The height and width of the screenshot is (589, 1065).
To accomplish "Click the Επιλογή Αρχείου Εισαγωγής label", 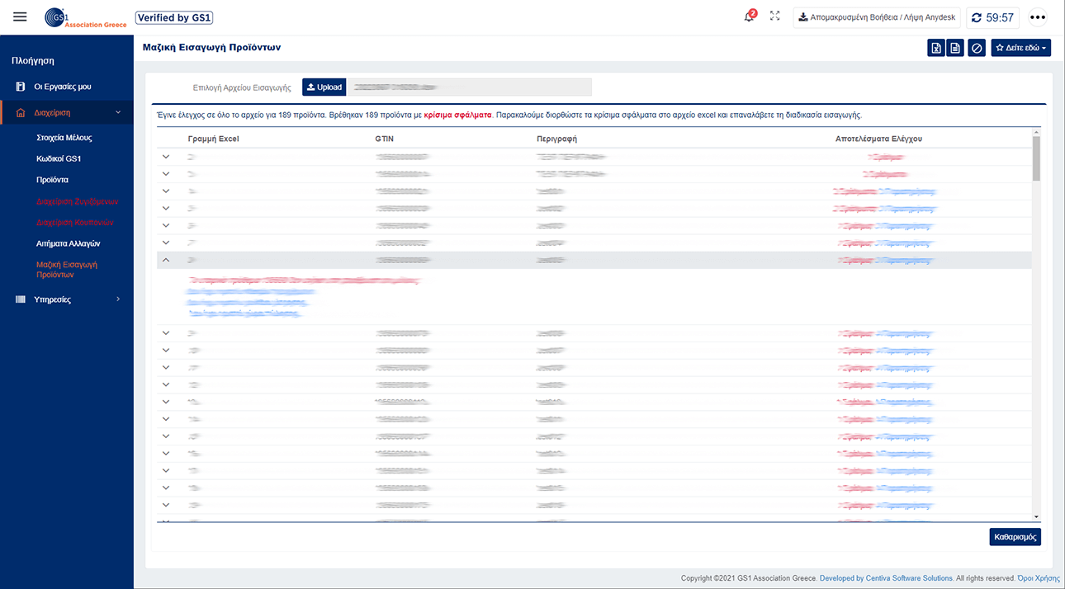I will pyautogui.click(x=242, y=87).
